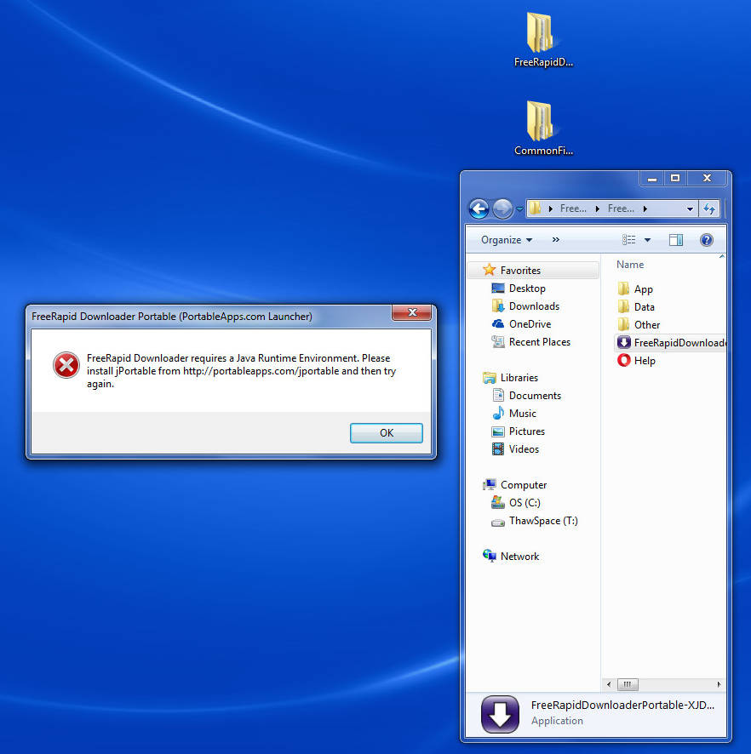
Task: Expand the first address bar breadcrumb arrow
Action: [550, 208]
